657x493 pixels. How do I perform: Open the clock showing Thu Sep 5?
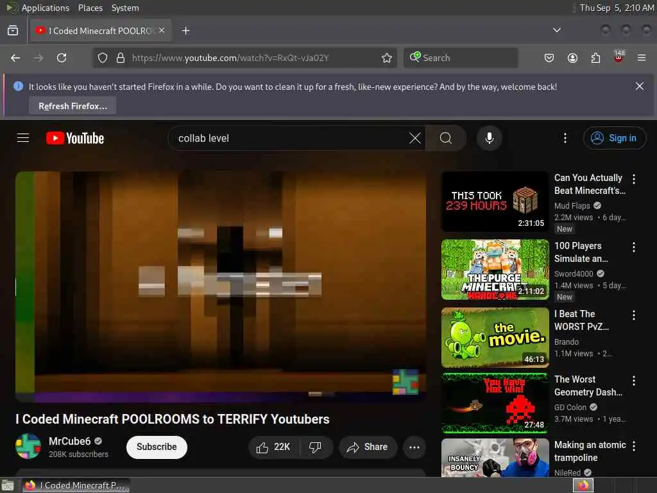617,8
